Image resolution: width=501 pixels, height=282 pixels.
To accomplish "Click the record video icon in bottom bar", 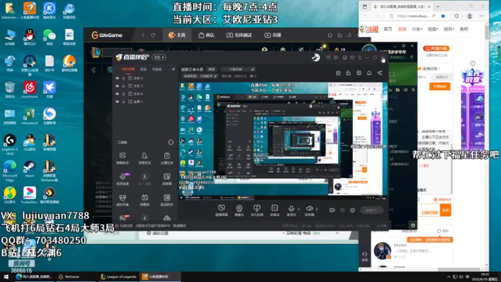I will (333, 210).
